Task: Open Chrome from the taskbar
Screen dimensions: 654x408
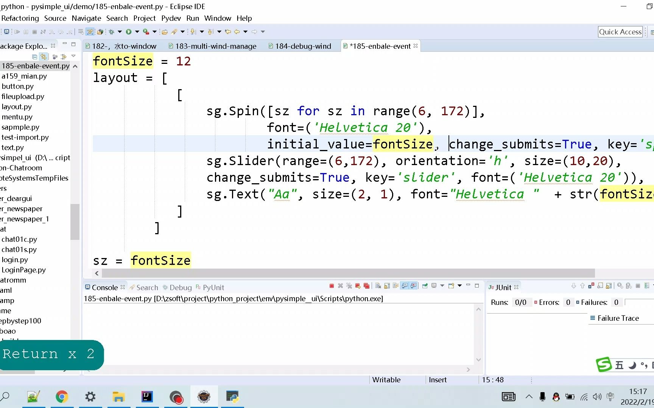Action: point(62,397)
